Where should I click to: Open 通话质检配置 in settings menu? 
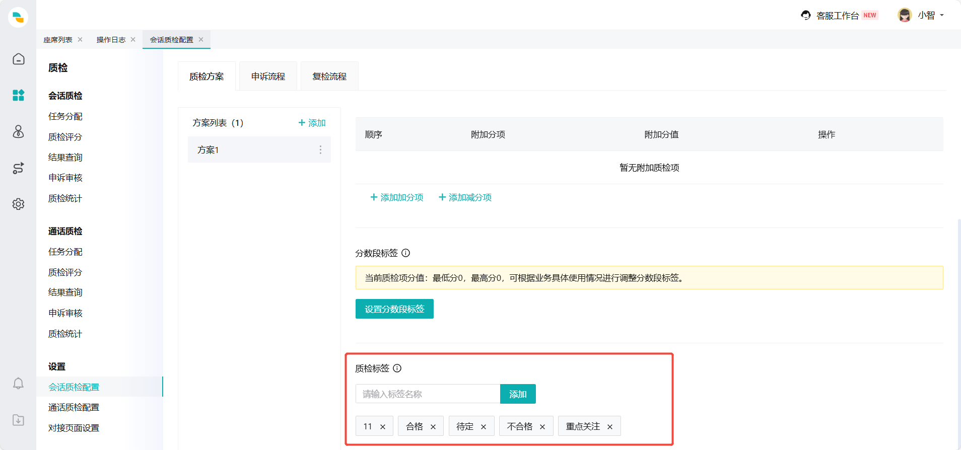[74, 407]
